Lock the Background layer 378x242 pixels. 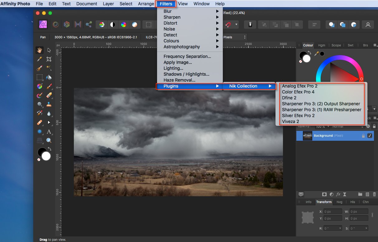point(363,135)
